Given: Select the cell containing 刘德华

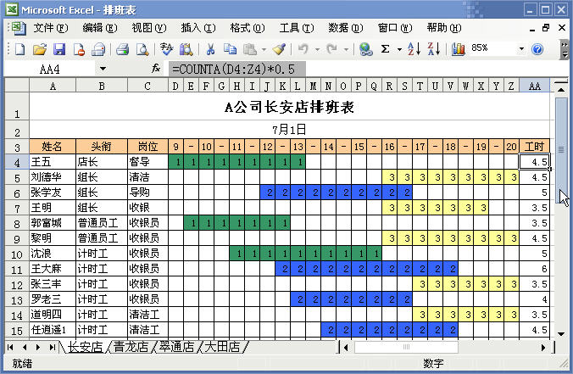Looking at the screenshot, I should tap(53, 177).
